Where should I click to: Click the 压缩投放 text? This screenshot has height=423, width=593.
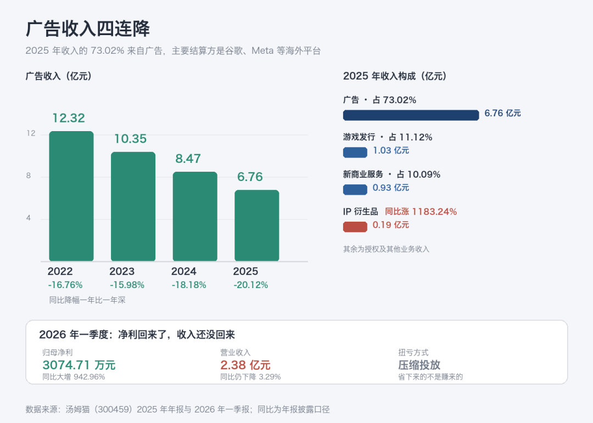coord(419,365)
